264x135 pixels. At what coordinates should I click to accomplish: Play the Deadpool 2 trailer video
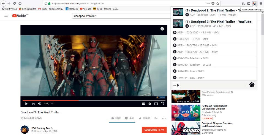pos(26,104)
